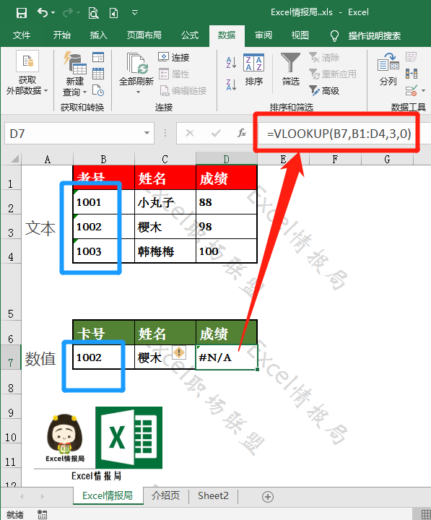Image resolution: width=431 pixels, height=520 pixels.
Task: Switch to the 插入 ribbon tab
Action: pos(98,35)
